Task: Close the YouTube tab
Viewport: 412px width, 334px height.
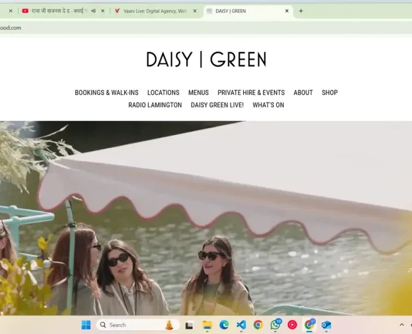Action: (103, 11)
